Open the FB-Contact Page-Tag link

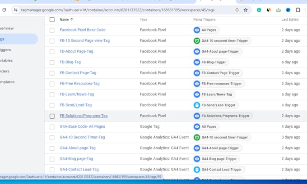[78, 73]
